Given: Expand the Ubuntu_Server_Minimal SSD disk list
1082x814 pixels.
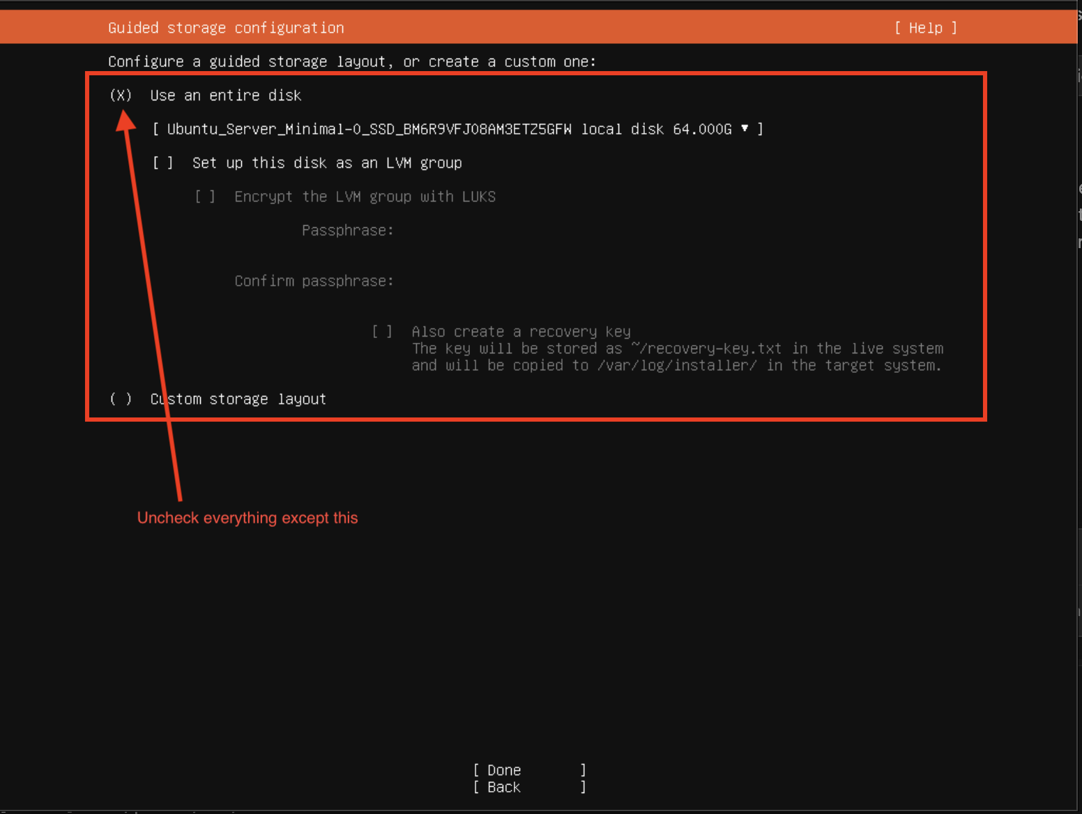Looking at the screenshot, I should [x=745, y=129].
